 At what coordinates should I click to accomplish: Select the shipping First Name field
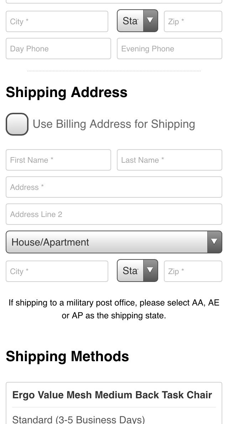point(58,160)
